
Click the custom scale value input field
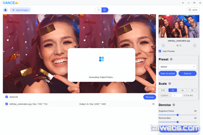tap(177, 95)
